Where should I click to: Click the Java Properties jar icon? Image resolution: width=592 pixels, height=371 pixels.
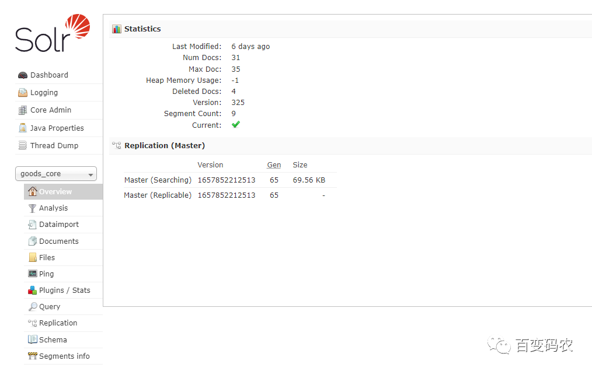click(x=23, y=128)
